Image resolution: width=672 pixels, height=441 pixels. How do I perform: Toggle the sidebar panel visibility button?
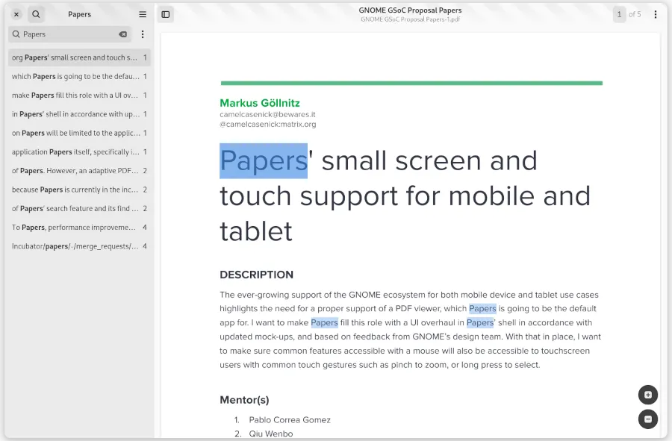point(166,15)
